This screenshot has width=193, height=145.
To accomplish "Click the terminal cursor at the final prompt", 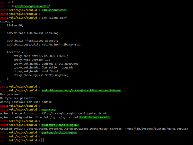I will tap(43, 140).
